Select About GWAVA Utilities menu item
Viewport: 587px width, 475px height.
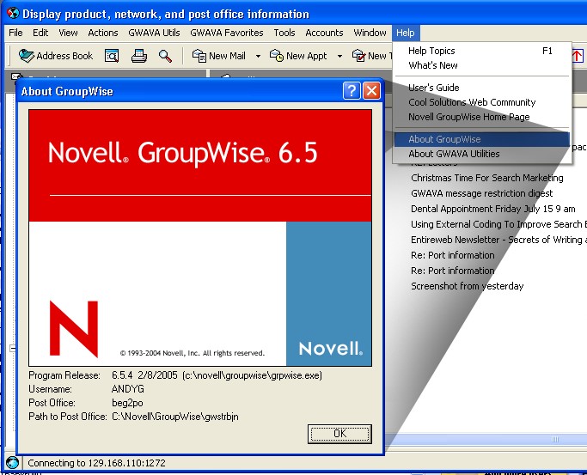pos(482,154)
